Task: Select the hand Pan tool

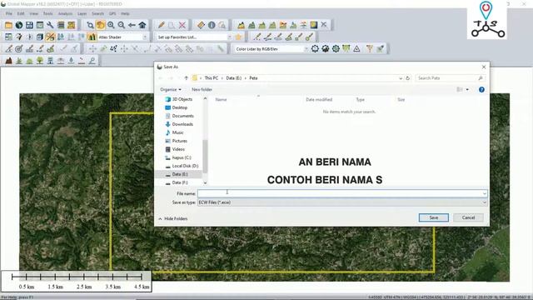Action: coord(101,25)
